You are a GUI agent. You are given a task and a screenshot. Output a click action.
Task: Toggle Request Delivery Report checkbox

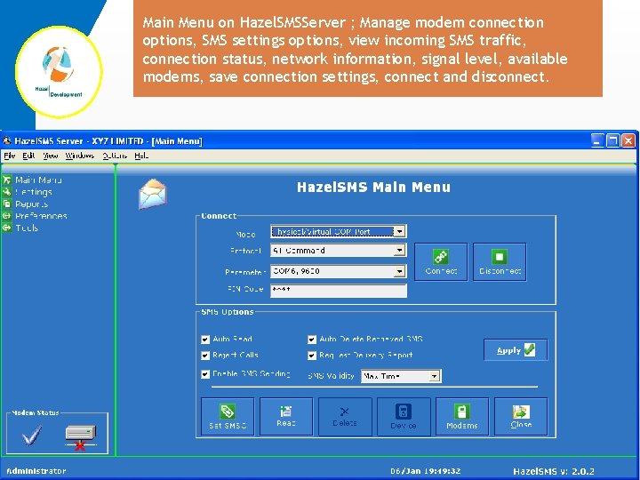pyautogui.click(x=312, y=356)
